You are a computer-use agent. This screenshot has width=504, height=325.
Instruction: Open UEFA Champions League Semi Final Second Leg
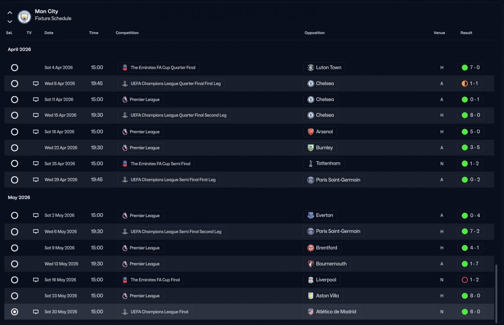(x=172, y=232)
